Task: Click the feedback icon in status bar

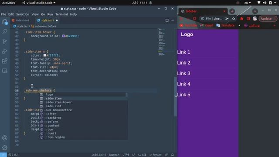Action: click(x=167, y=155)
